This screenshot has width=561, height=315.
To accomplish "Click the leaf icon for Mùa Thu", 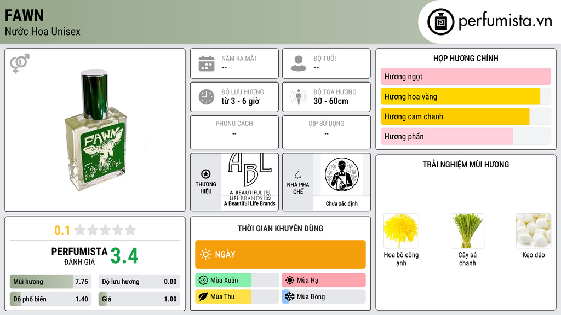I will 203,296.
